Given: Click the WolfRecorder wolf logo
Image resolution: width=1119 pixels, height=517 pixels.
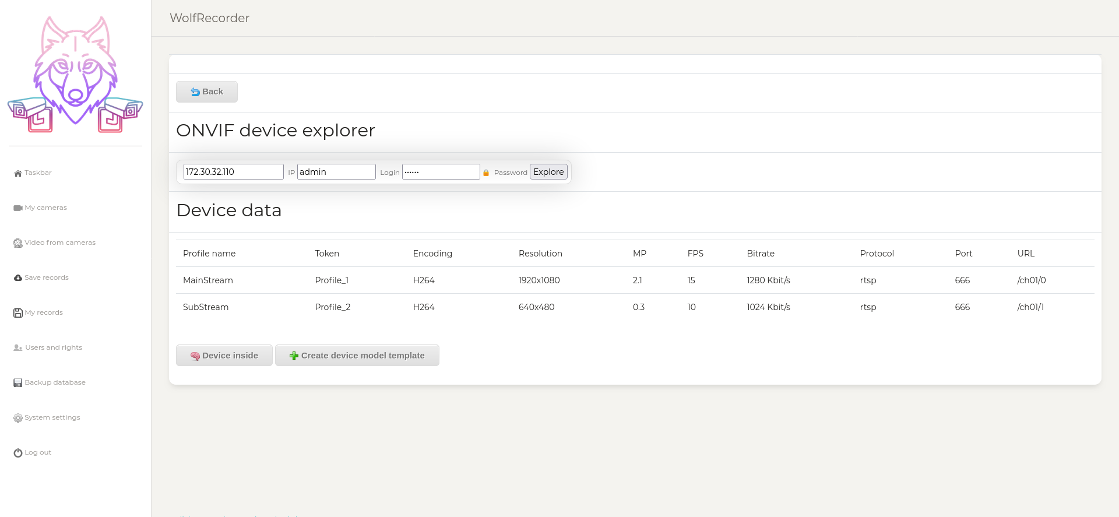Looking at the screenshot, I should pos(75,74).
